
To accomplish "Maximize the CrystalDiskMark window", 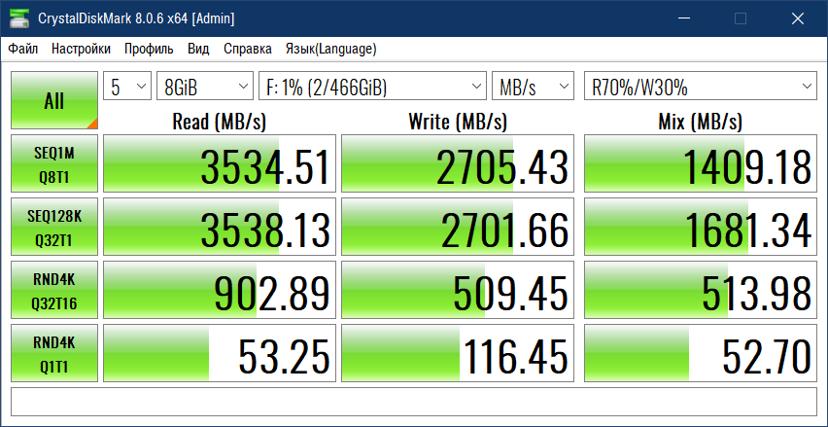I will (741, 18).
